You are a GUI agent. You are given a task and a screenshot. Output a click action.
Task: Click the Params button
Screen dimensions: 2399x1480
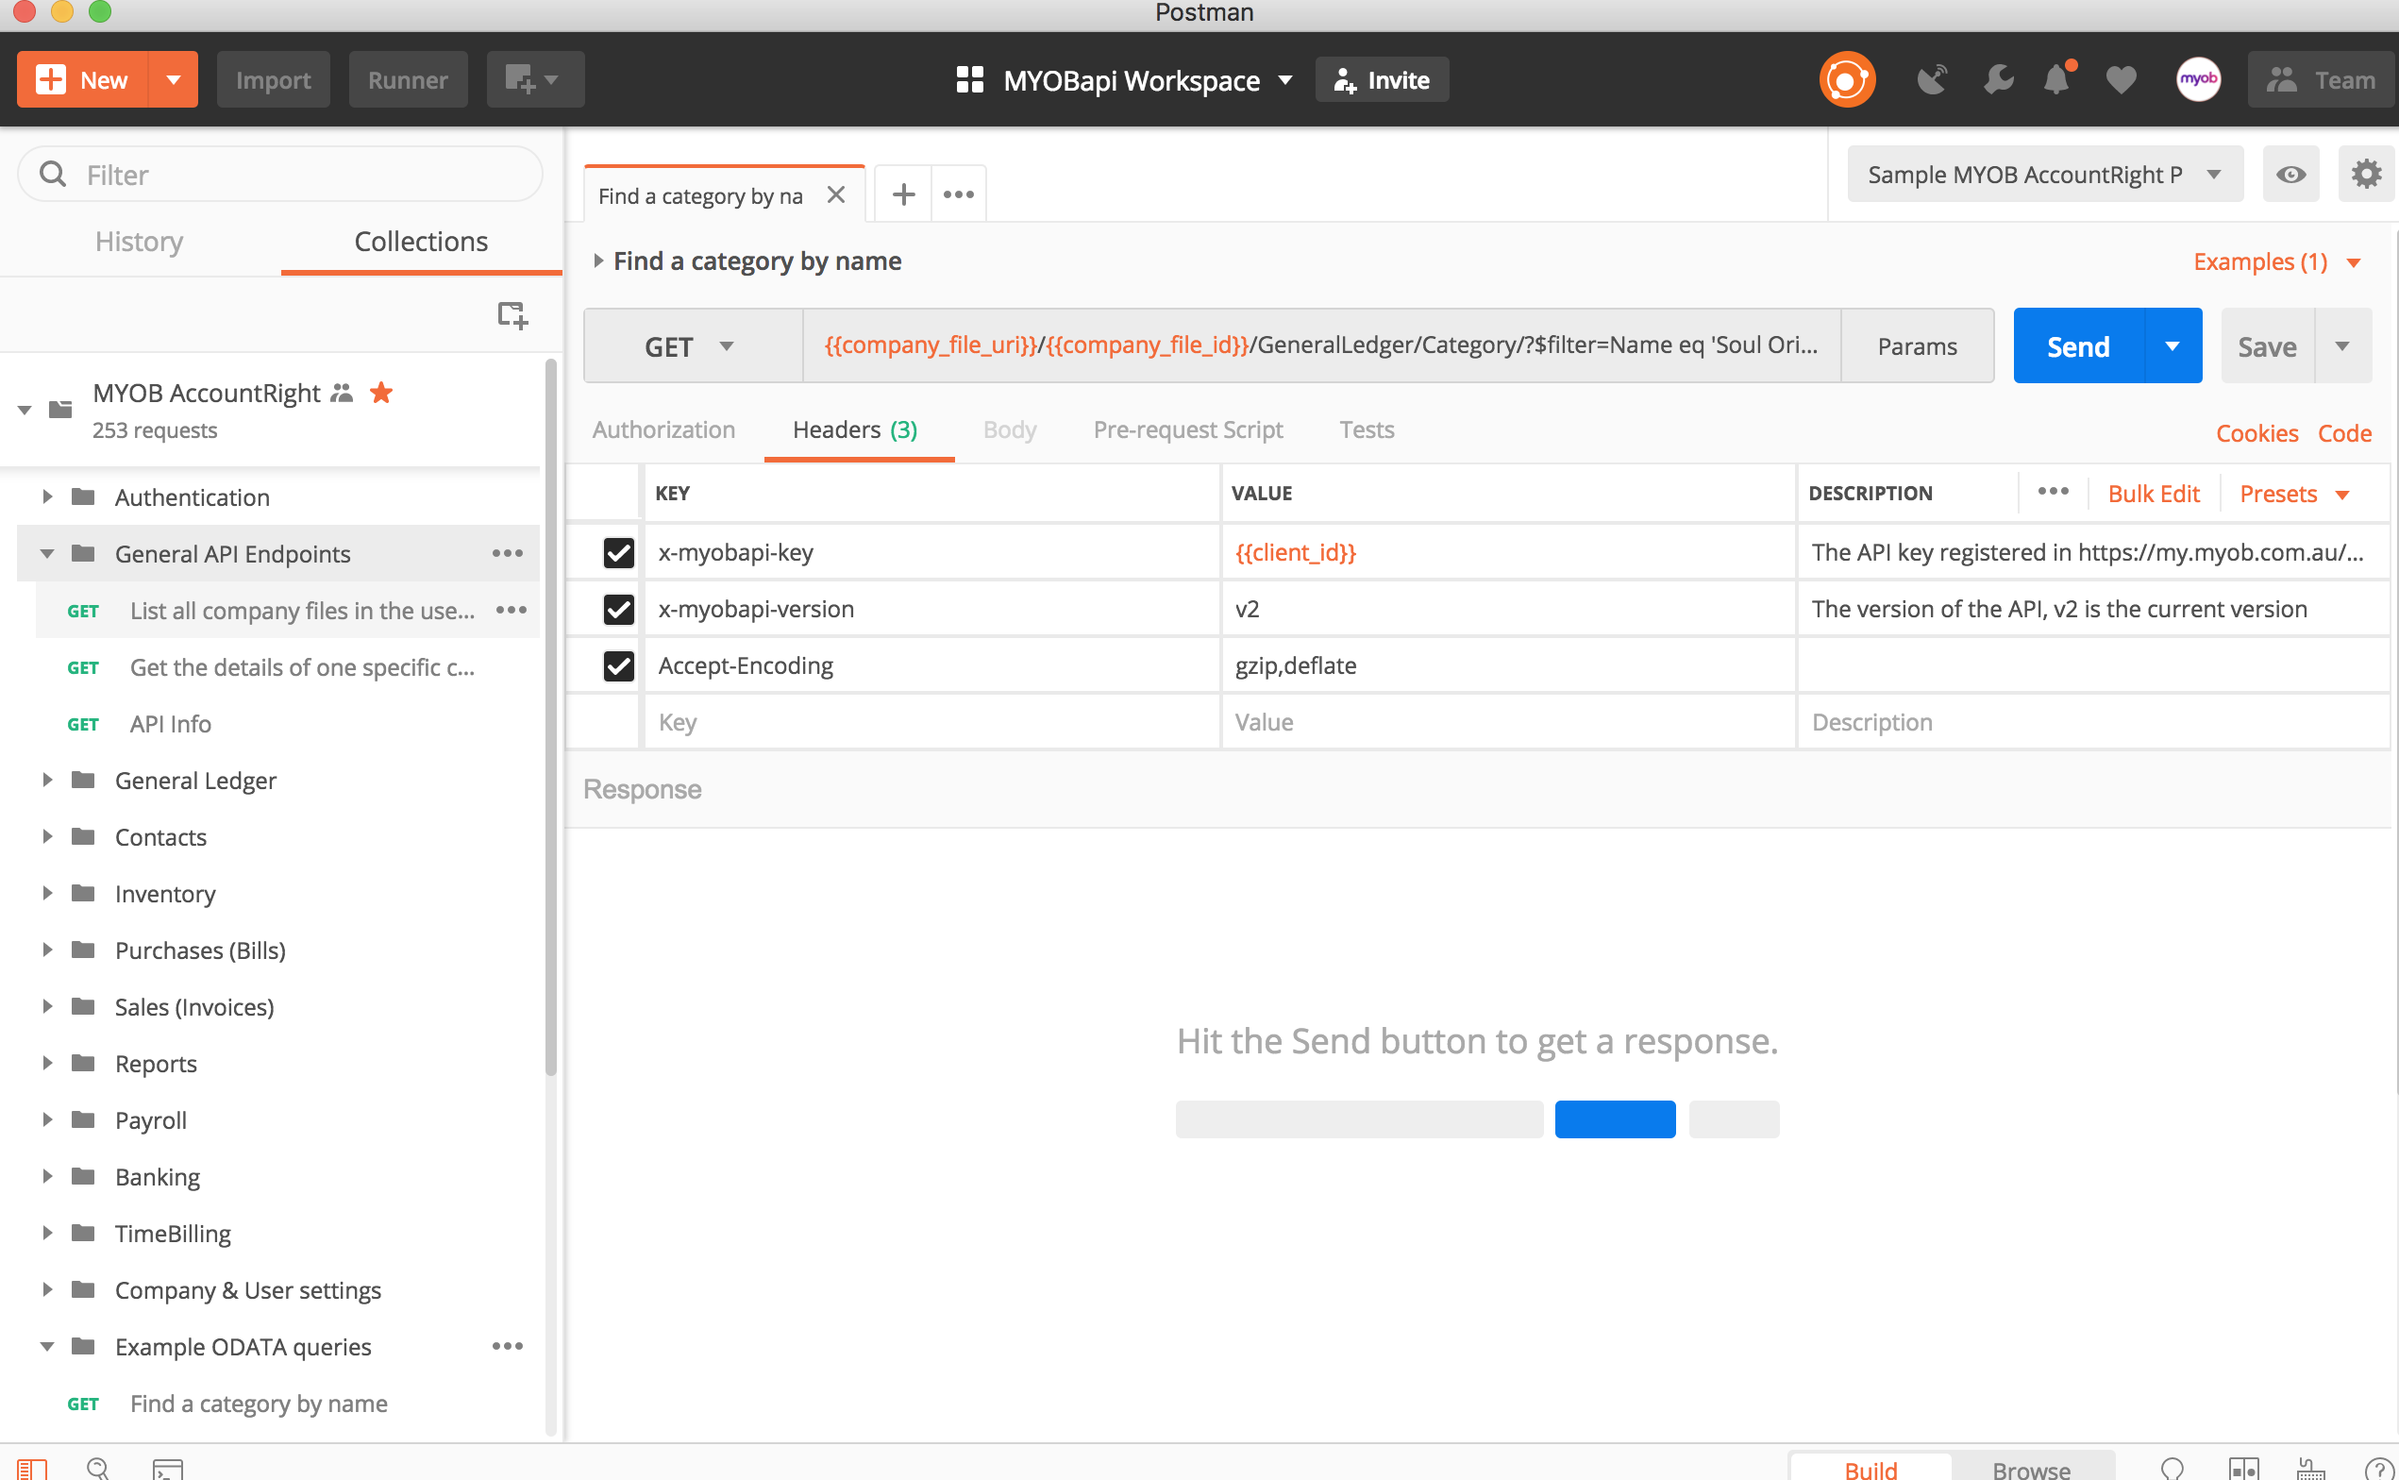pyautogui.click(x=1917, y=345)
